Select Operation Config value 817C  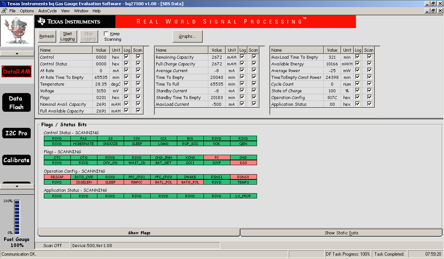(332, 98)
